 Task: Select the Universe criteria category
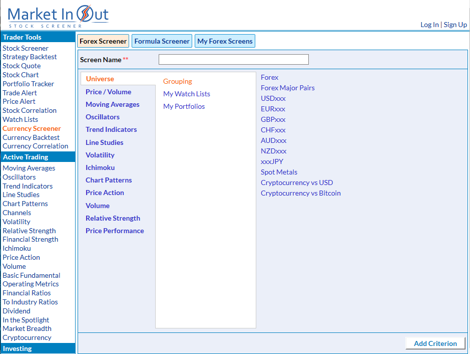pyautogui.click(x=100, y=79)
